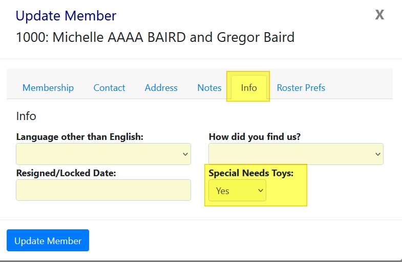This screenshot has height=262, width=402.
Task: Open the Contact tab
Action: click(109, 88)
